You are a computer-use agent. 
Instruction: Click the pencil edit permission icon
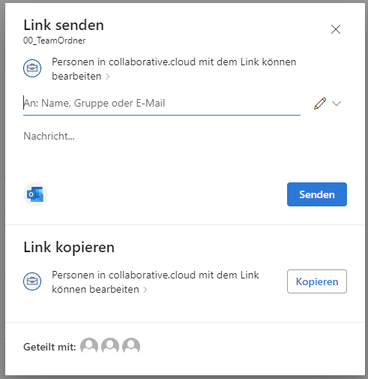tap(320, 104)
